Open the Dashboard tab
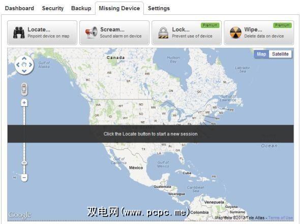The width and height of the screenshot is (300, 224). pos(19,8)
